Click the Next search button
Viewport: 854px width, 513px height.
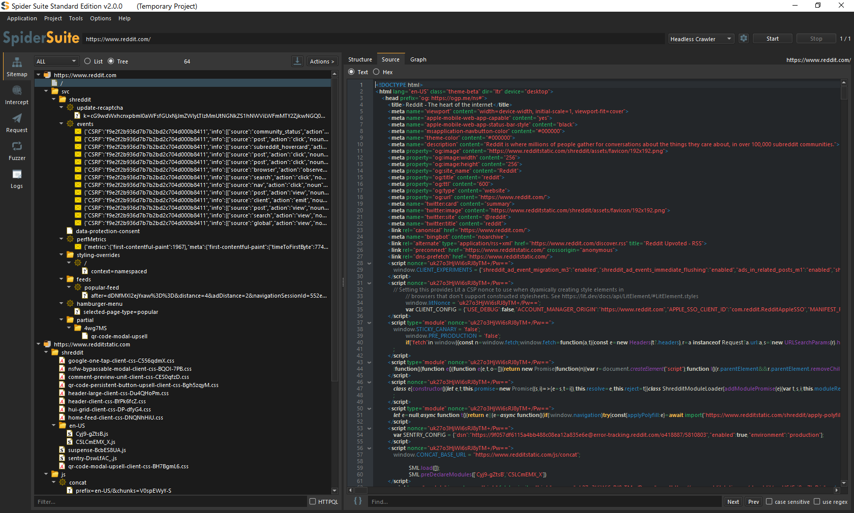(733, 502)
